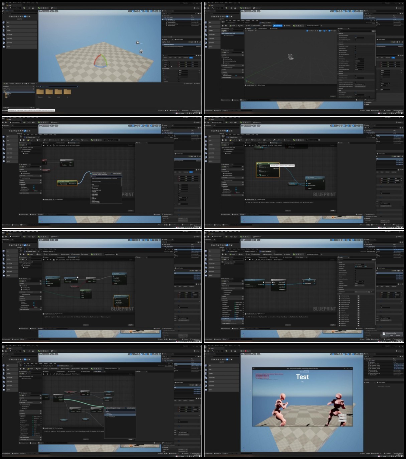Open Revision Control in gizmo screenshot status bar
This screenshot has height=459, width=406.
click(195, 111)
